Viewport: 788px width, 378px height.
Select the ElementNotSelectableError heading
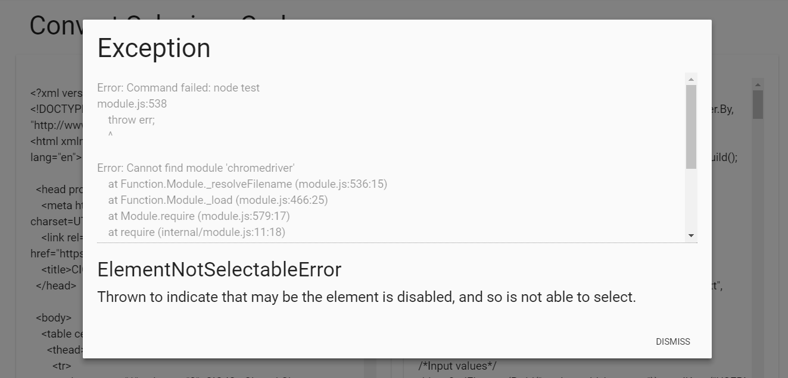pyautogui.click(x=219, y=269)
